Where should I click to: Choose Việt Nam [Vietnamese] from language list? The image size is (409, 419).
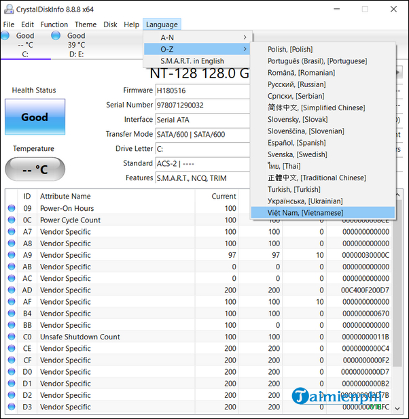coord(305,213)
